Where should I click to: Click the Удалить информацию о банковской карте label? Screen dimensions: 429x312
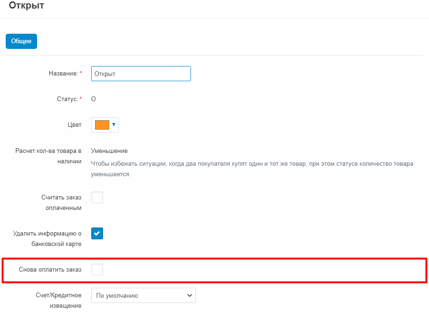point(47,239)
